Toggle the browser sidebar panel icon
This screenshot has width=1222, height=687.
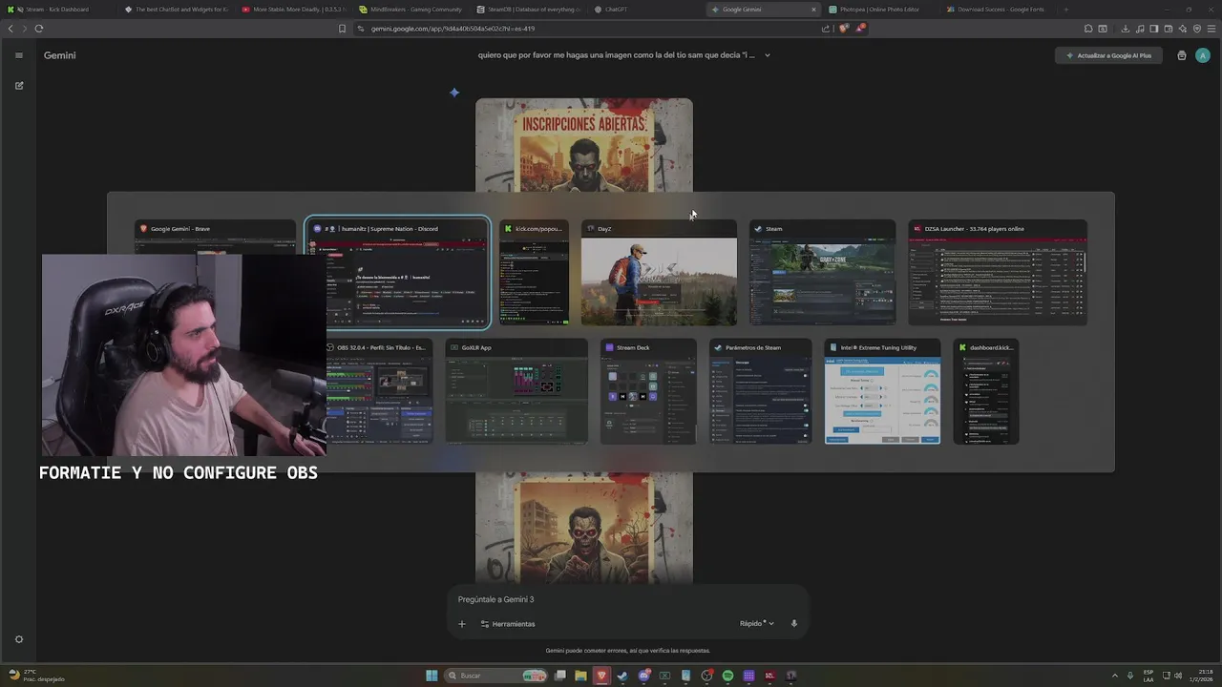[x=1154, y=29]
